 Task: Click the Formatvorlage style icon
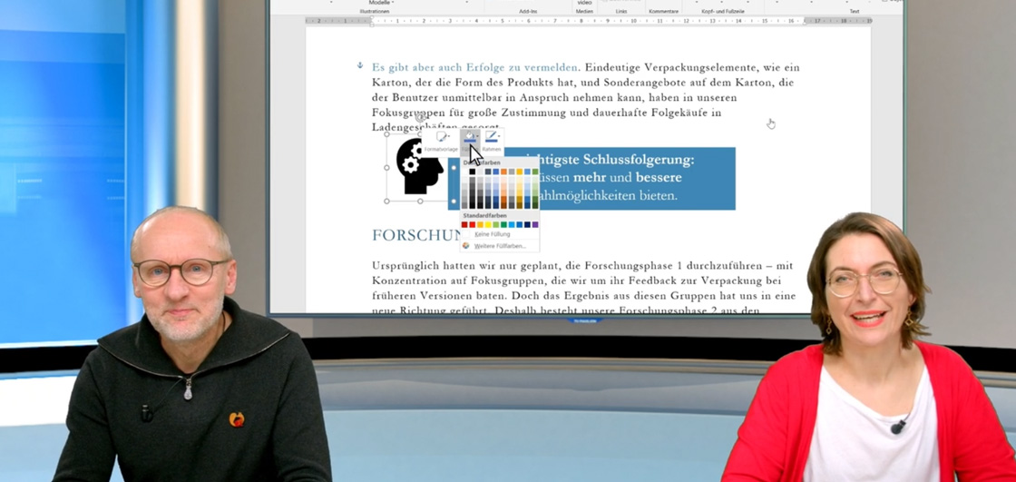pos(440,137)
